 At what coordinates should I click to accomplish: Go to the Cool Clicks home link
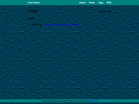pos(34,3)
